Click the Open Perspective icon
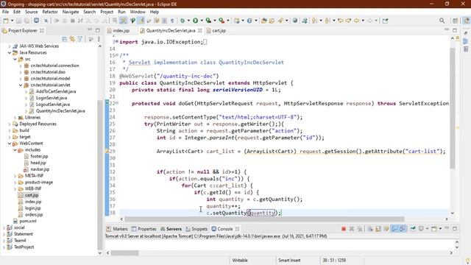This screenshot has height=265, width=471. click(456, 21)
